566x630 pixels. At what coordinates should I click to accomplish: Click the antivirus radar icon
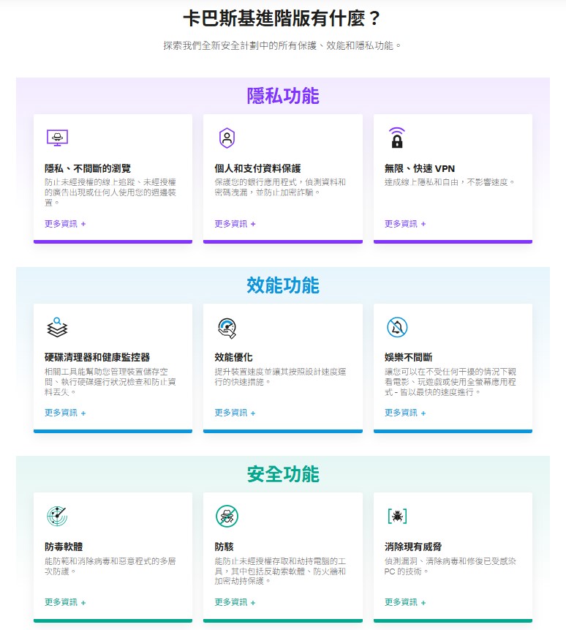57,517
